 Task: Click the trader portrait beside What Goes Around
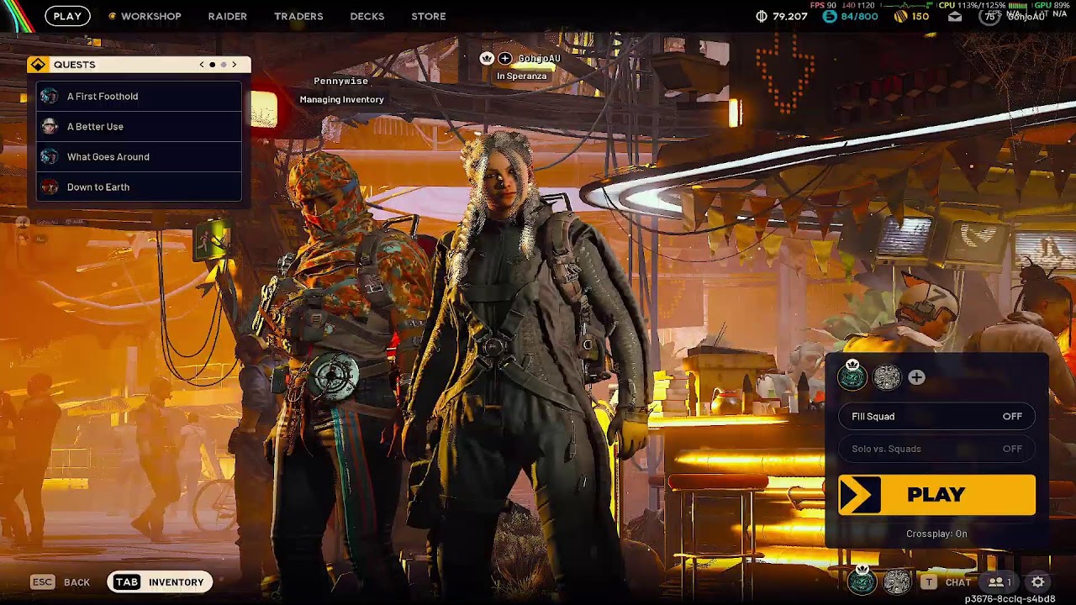[50, 156]
